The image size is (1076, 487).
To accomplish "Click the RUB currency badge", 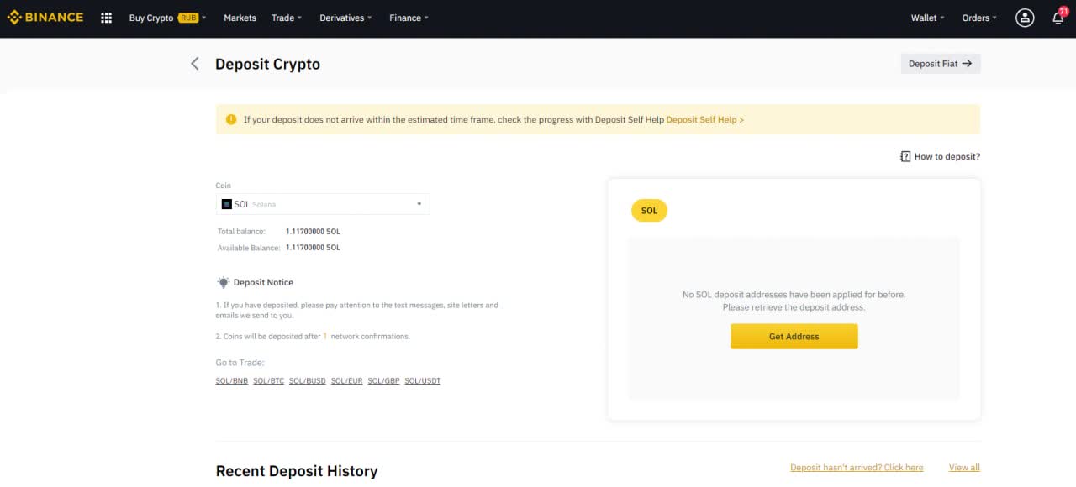I will click(x=187, y=18).
